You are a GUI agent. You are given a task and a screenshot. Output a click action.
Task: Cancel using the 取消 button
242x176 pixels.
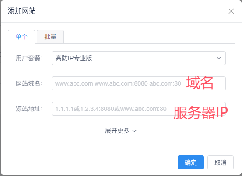(221, 162)
